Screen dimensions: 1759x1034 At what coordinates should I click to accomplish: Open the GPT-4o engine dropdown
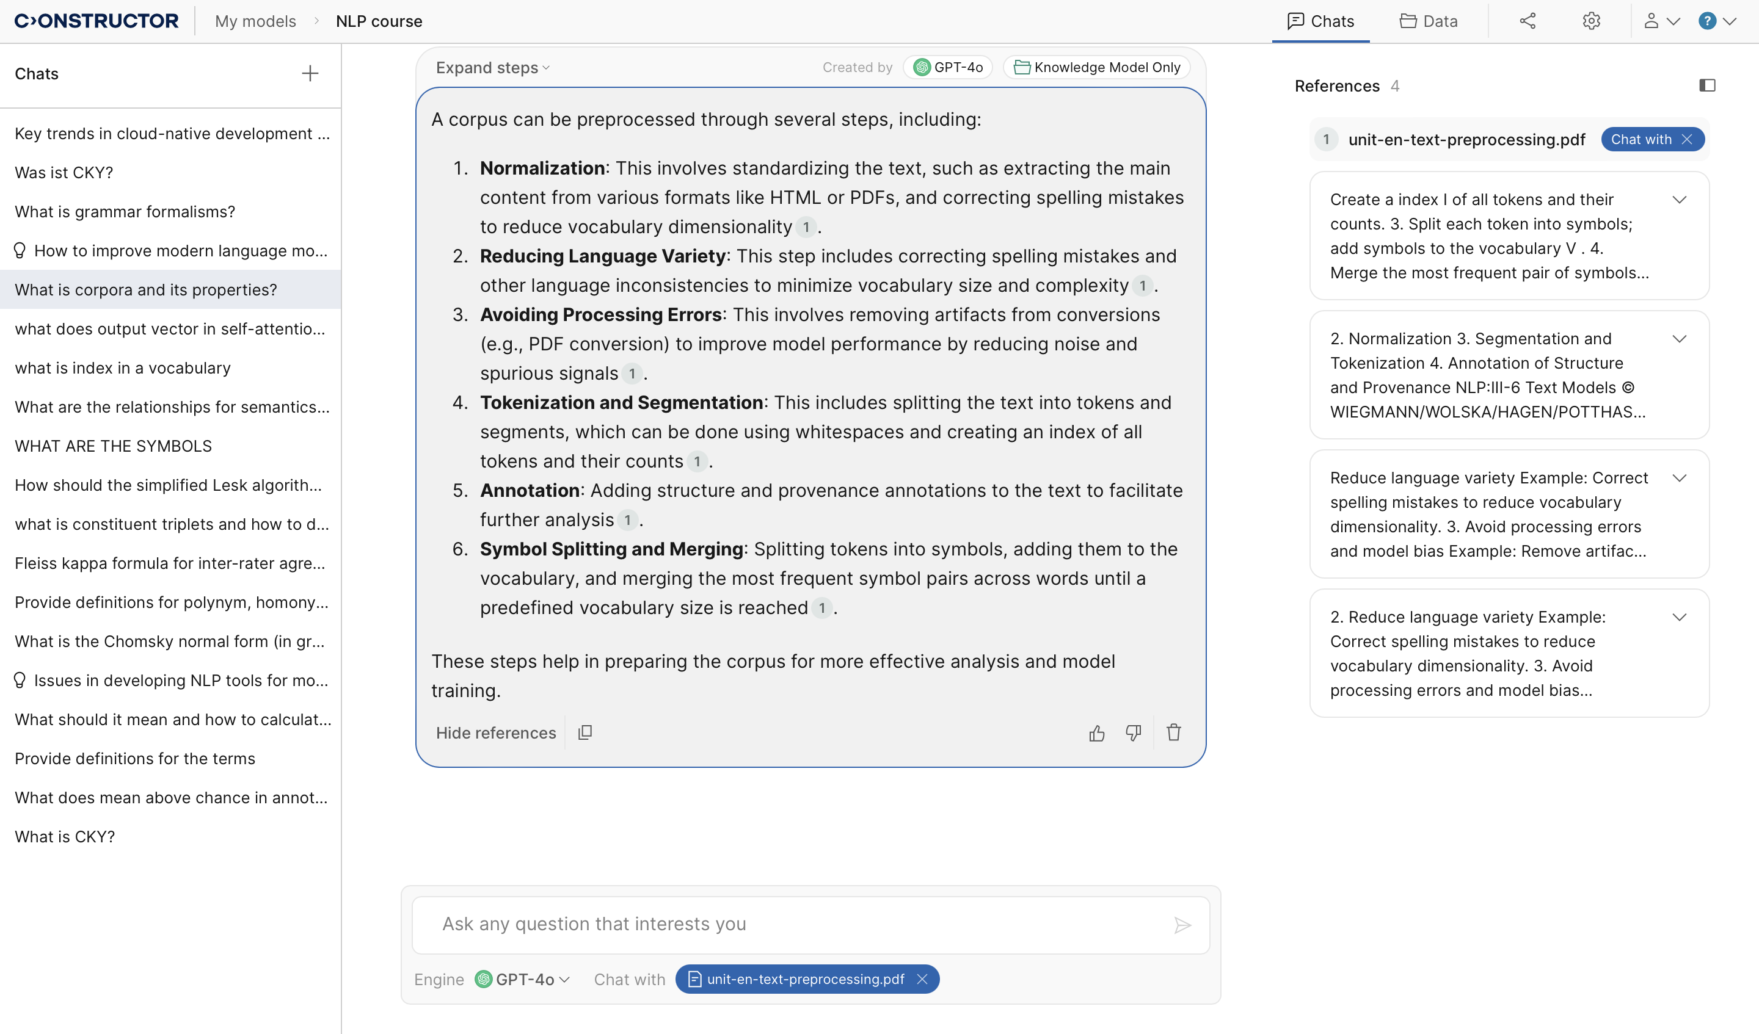[x=523, y=979]
